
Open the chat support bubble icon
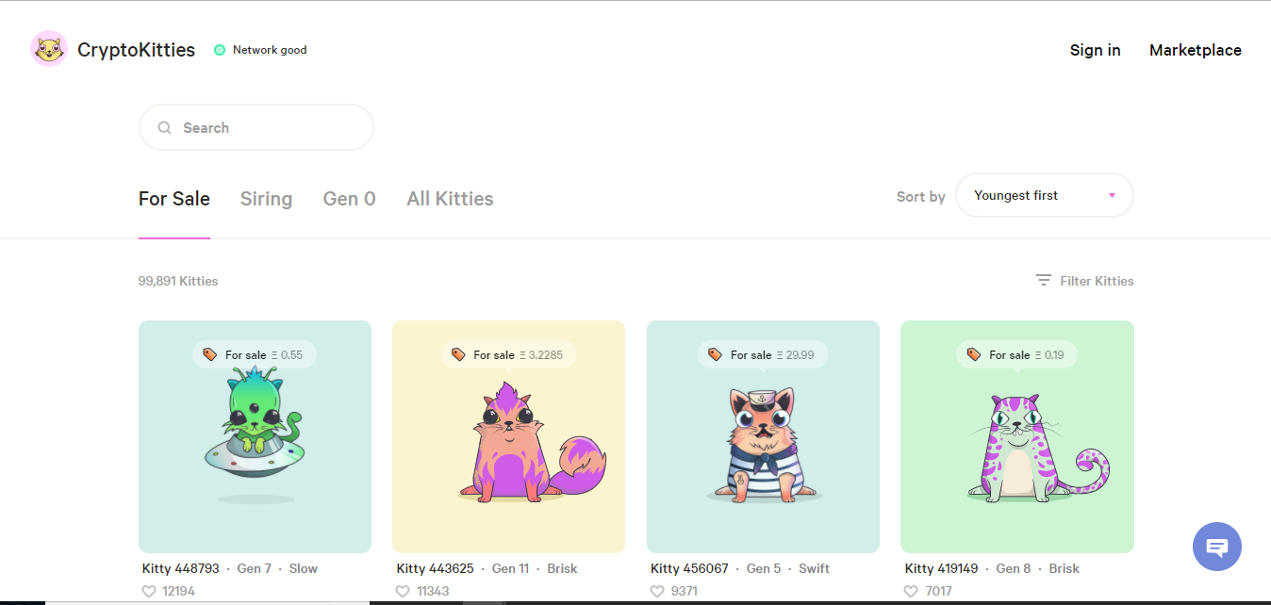click(x=1216, y=547)
